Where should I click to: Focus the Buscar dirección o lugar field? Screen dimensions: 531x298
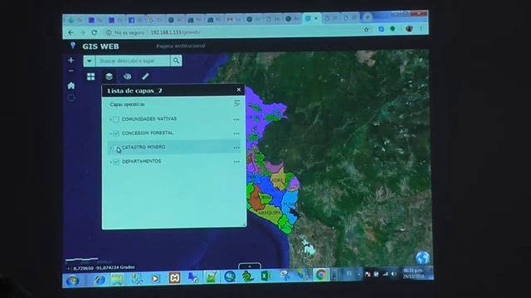pyautogui.click(x=133, y=60)
